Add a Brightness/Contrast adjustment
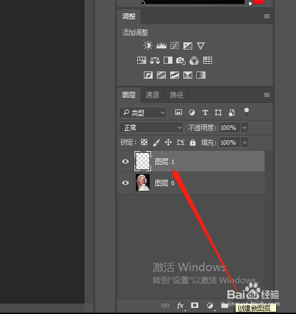 148,46
